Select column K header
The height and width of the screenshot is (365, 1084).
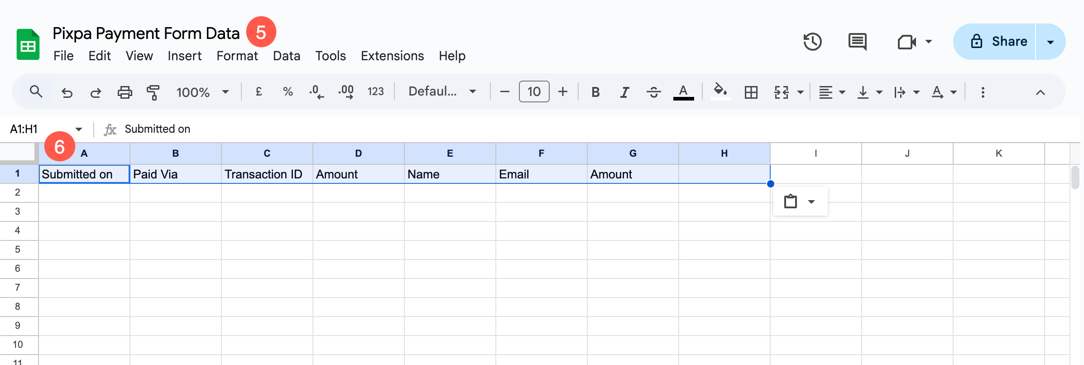pos(999,154)
